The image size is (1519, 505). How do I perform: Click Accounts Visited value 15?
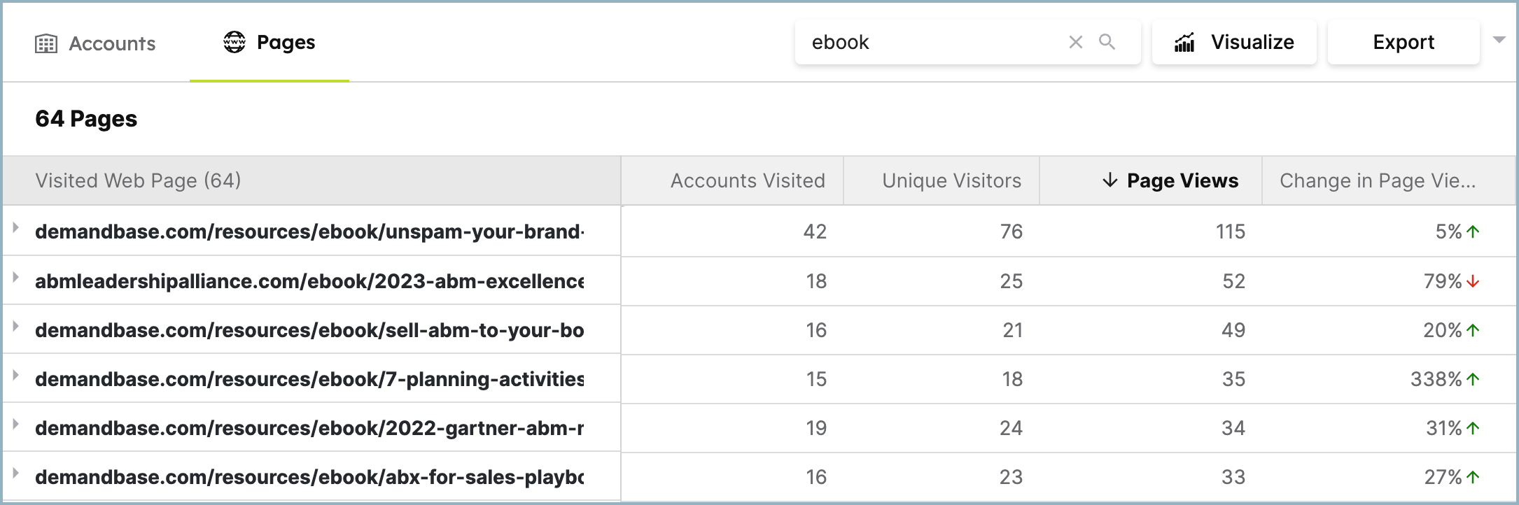point(816,379)
